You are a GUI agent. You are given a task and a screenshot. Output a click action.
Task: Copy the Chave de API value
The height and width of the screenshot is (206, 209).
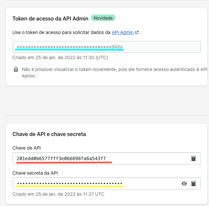coord(193,158)
